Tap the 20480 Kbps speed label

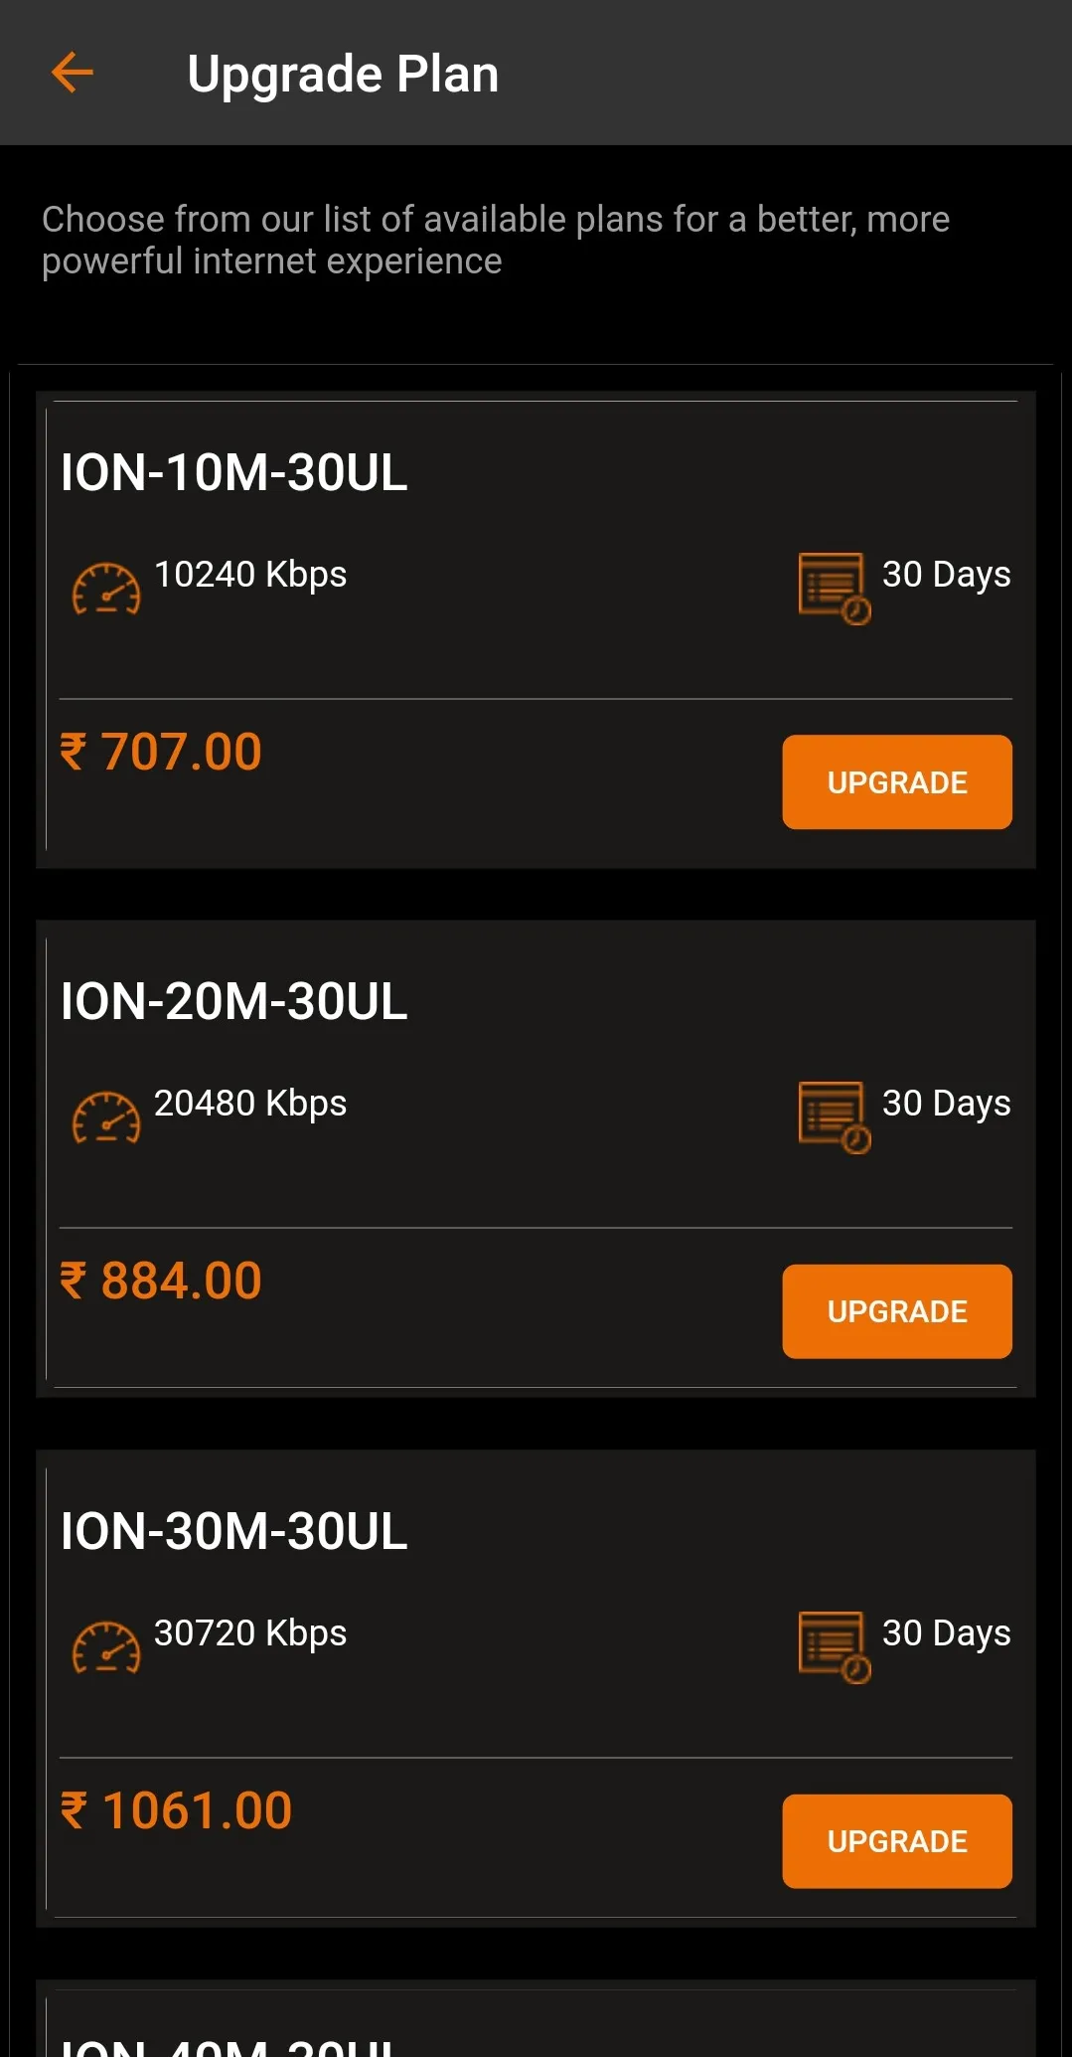click(x=250, y=1104)
